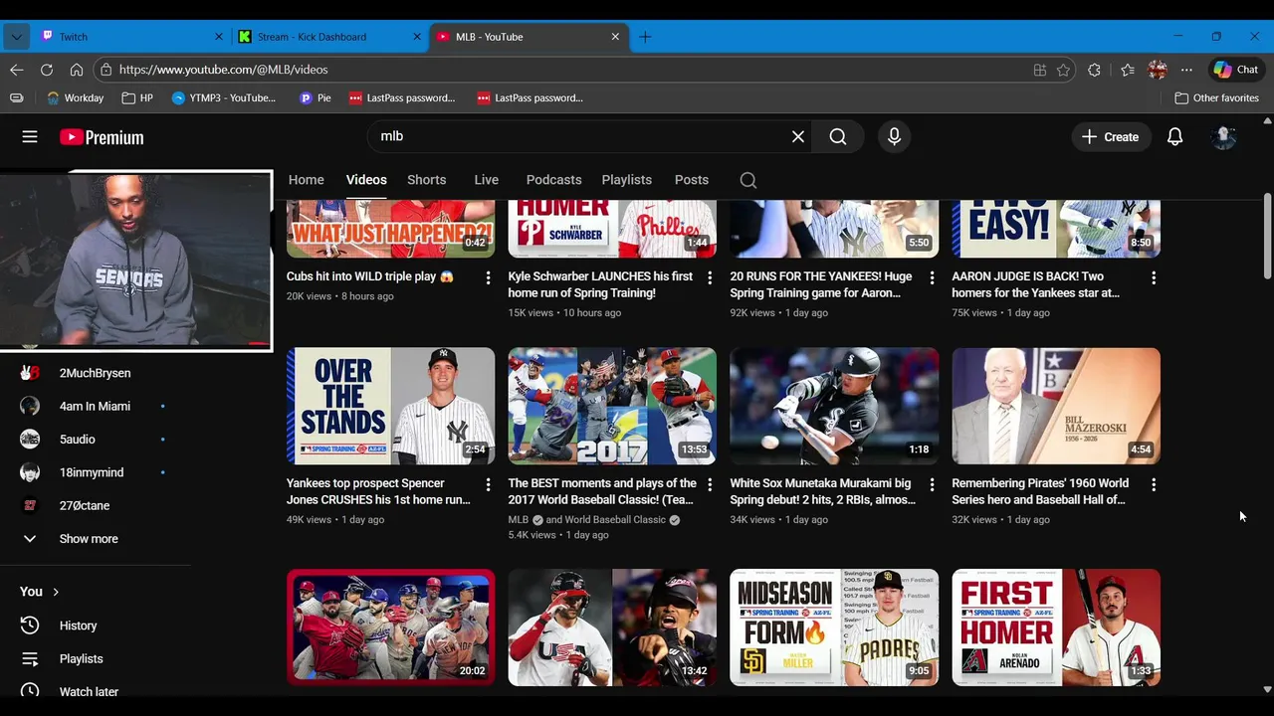Open 2MuchBrysen subscription channel
Screen dimensions: 1274x716
(96, 373)
